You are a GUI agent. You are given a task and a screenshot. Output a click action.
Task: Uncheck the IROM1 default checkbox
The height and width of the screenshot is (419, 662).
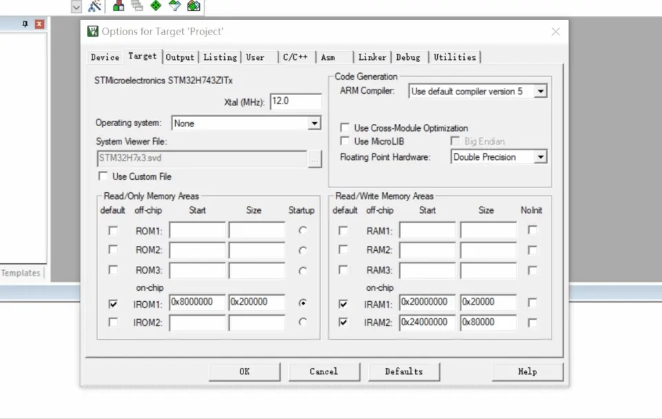(x=112, y=304)
